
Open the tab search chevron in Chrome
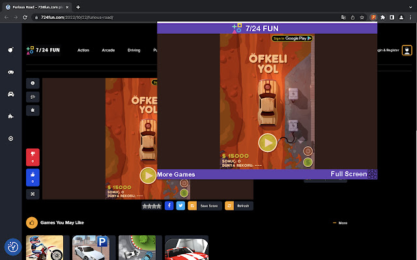pos(410,7)
